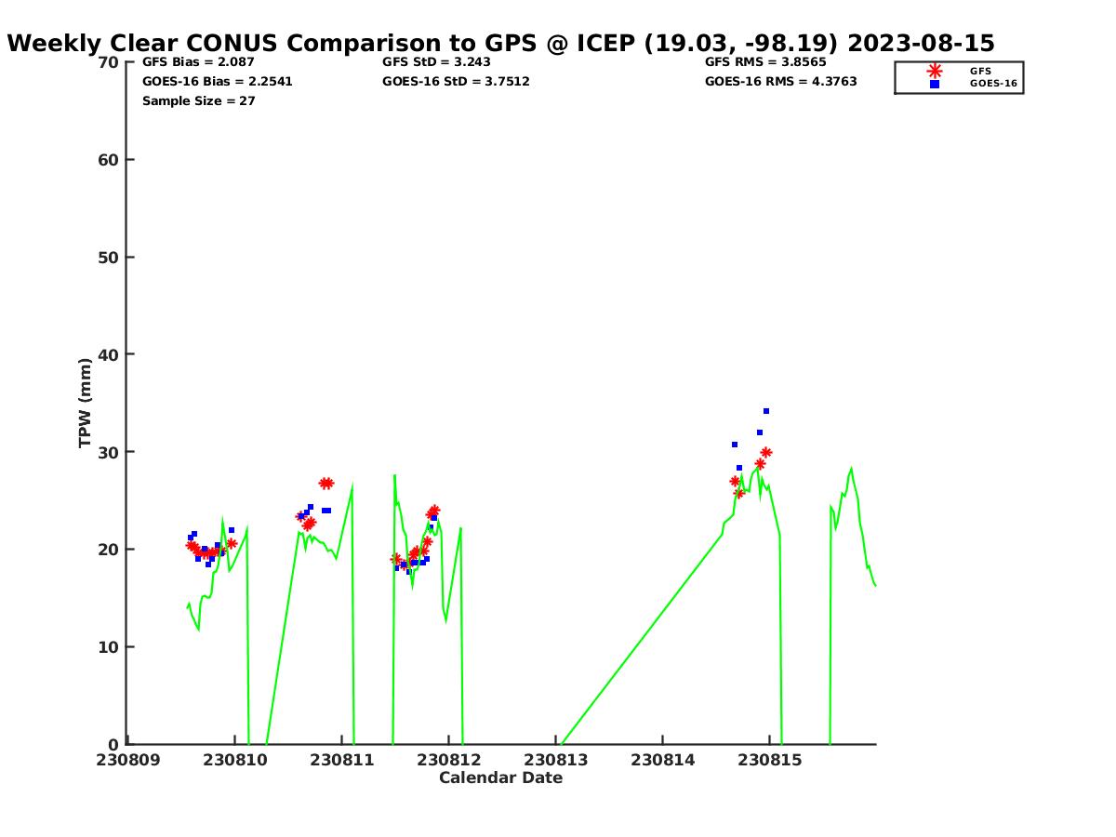Click the 70 tick on the y-axis

point(109,62)
